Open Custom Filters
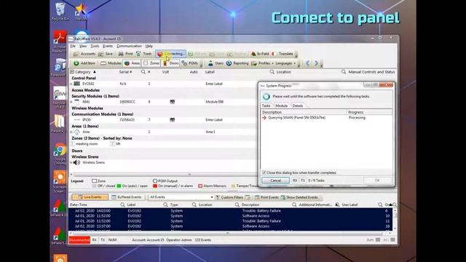 click(x=229, y=197)
